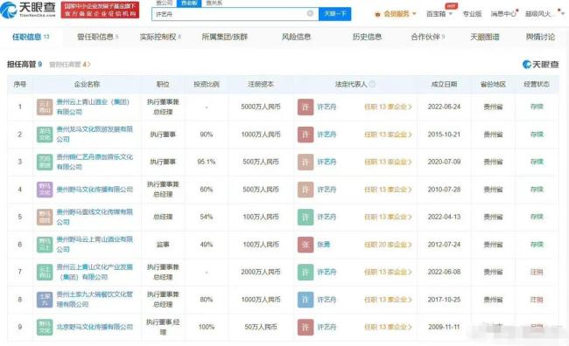Click the date 2009-11-11
Screen dimensions: 569x346
(x=444, y=327)
